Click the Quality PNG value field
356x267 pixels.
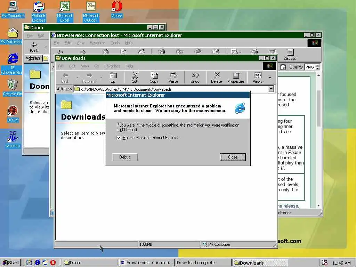click(310, 67)
